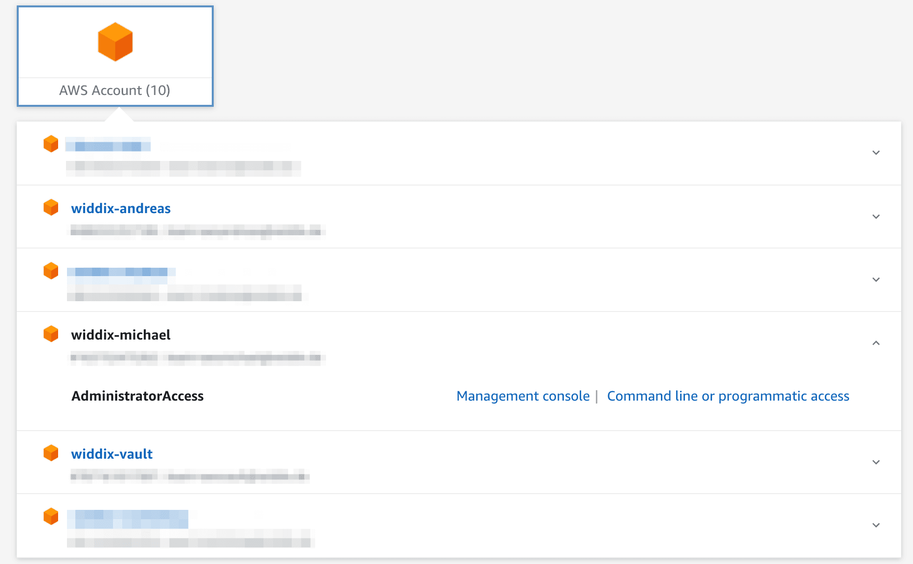Viewport: 913px width, 564px height.
Task: Expand the widdix-vault account row chevron
Action: click(x=876, y=462)
